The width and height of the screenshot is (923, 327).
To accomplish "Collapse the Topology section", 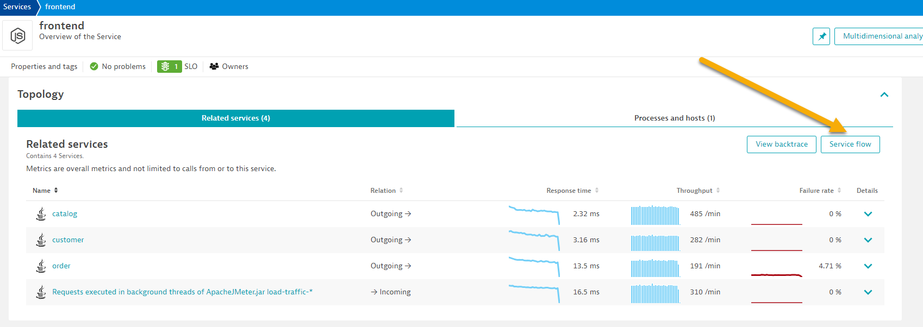I will [884, 95].
